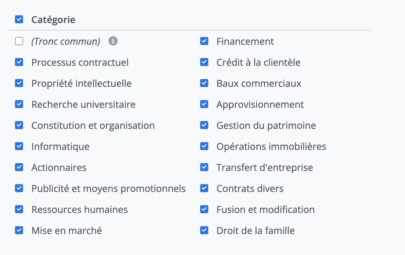Uncheck the Actionnaires checkbox
The image size is (405, 255).
(19, 168)
